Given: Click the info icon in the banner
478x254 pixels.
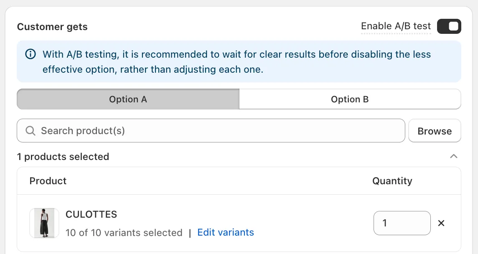Looking at the screenshot, I should click(31, 54).
